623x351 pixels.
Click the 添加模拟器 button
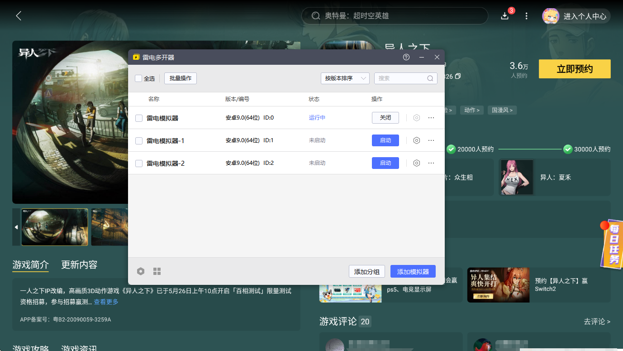coord(413,271)
